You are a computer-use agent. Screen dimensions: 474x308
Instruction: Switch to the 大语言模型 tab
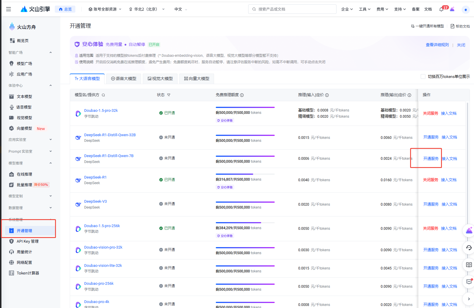tap(87, 79)
